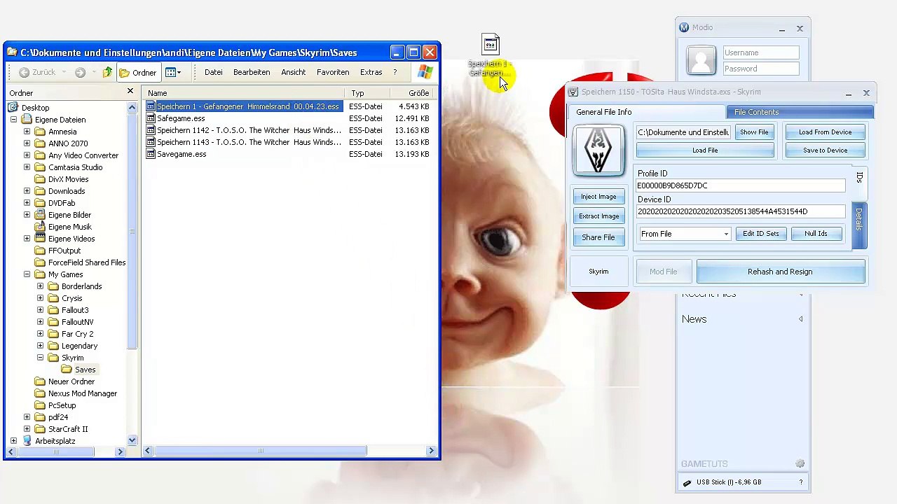Click the Null Ids button
The image size is (897, 504).
[816, 234]
